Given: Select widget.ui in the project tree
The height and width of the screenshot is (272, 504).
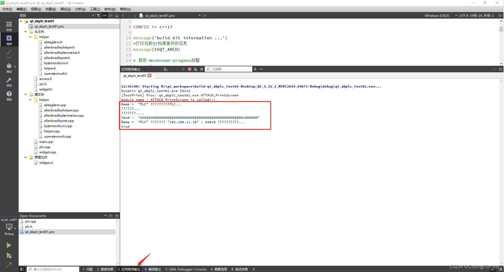Looking at the screenshot, I should 46,162.
